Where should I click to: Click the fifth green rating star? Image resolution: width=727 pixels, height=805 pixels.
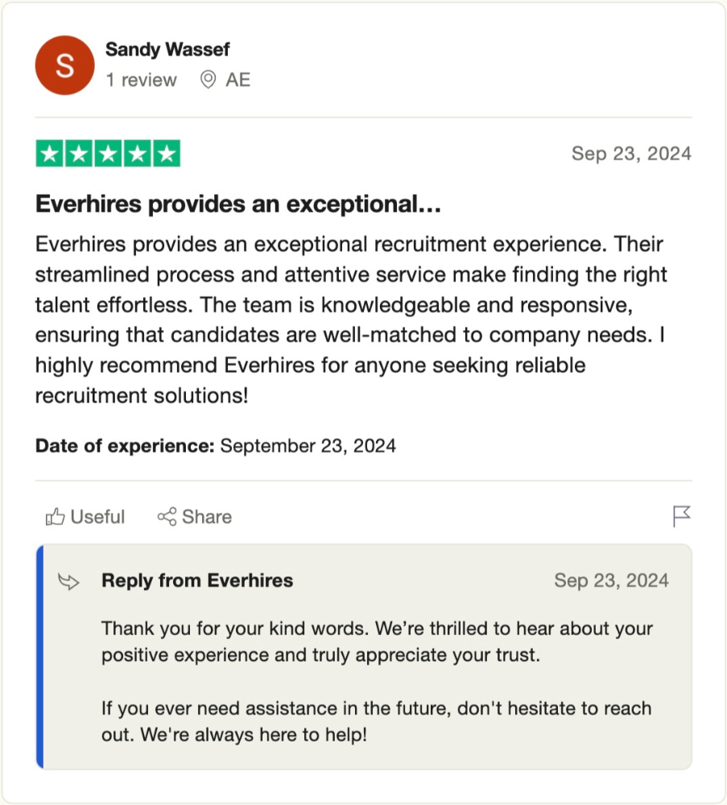[166, 154]
